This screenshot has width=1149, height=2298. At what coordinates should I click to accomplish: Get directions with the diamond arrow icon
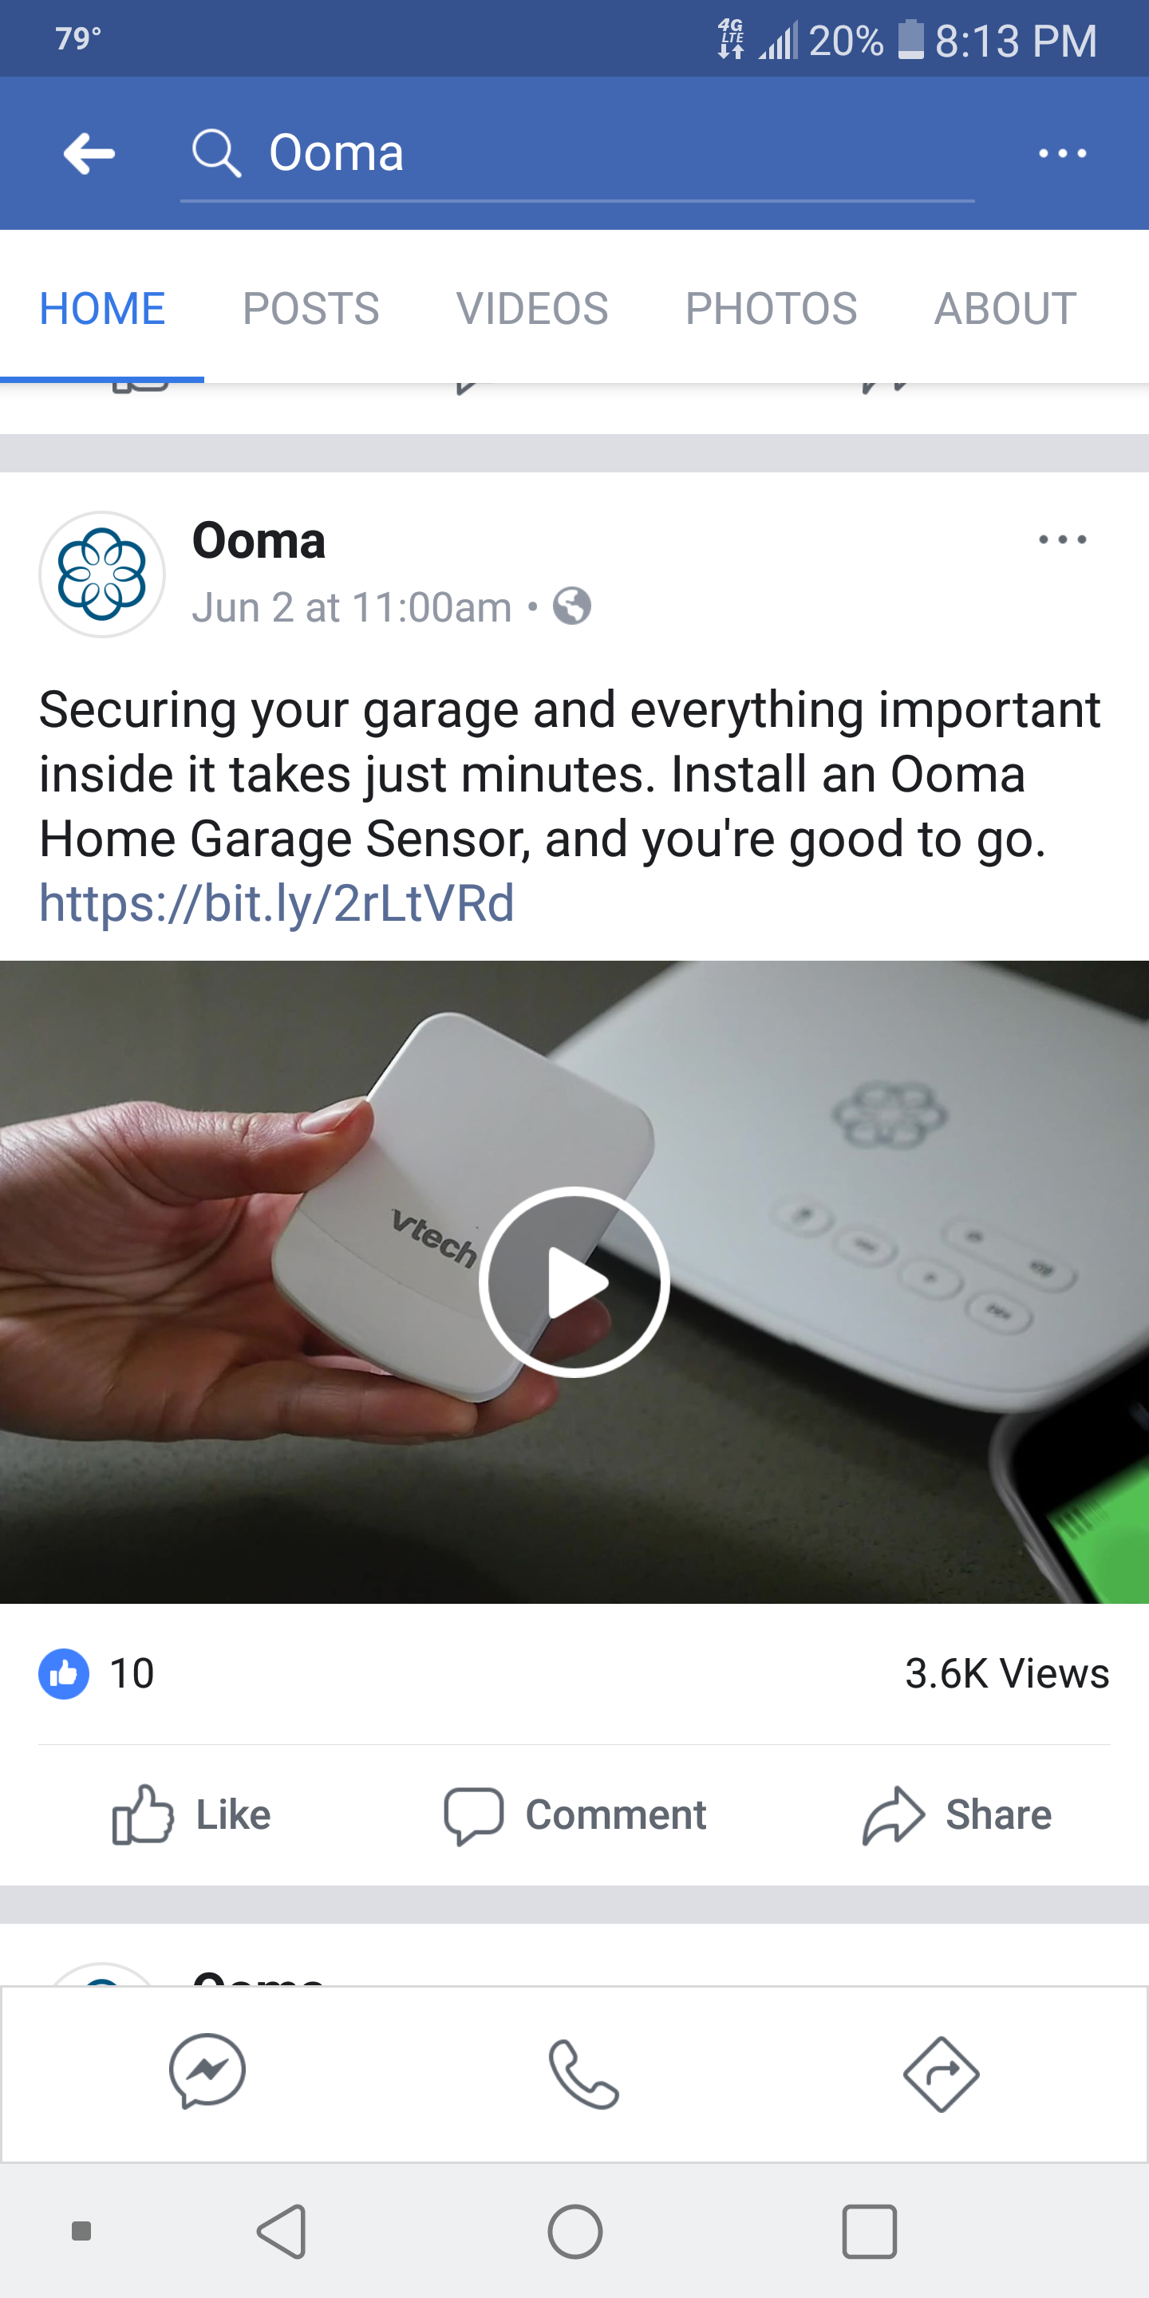(942, 2074)
